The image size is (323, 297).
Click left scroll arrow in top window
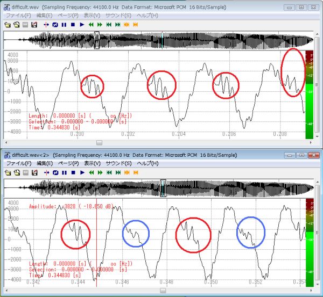coord(6,142)
